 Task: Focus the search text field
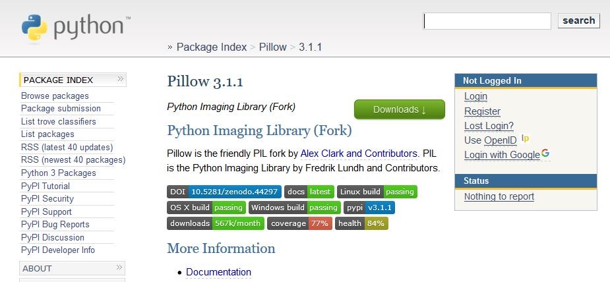487,21
